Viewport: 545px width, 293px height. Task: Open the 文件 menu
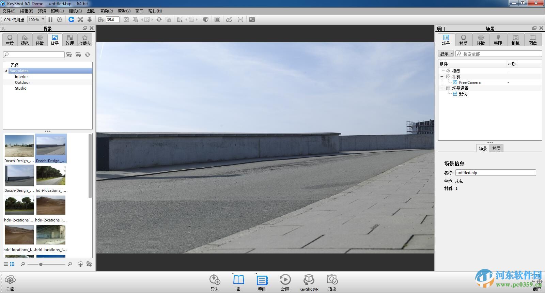[x=9, y=11]
